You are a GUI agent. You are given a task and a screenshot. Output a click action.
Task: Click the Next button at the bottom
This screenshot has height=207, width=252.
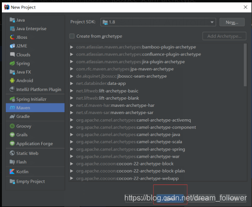click(170, 198)
